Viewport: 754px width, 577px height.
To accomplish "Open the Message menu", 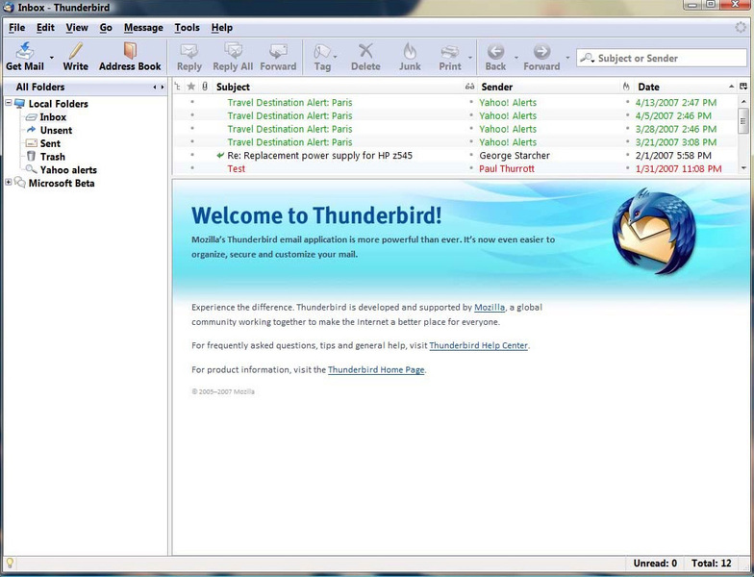I will [143, 27].
